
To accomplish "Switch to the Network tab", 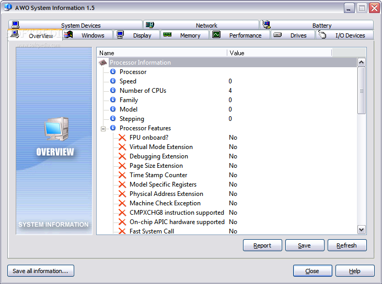I will [x=201, y=25].
